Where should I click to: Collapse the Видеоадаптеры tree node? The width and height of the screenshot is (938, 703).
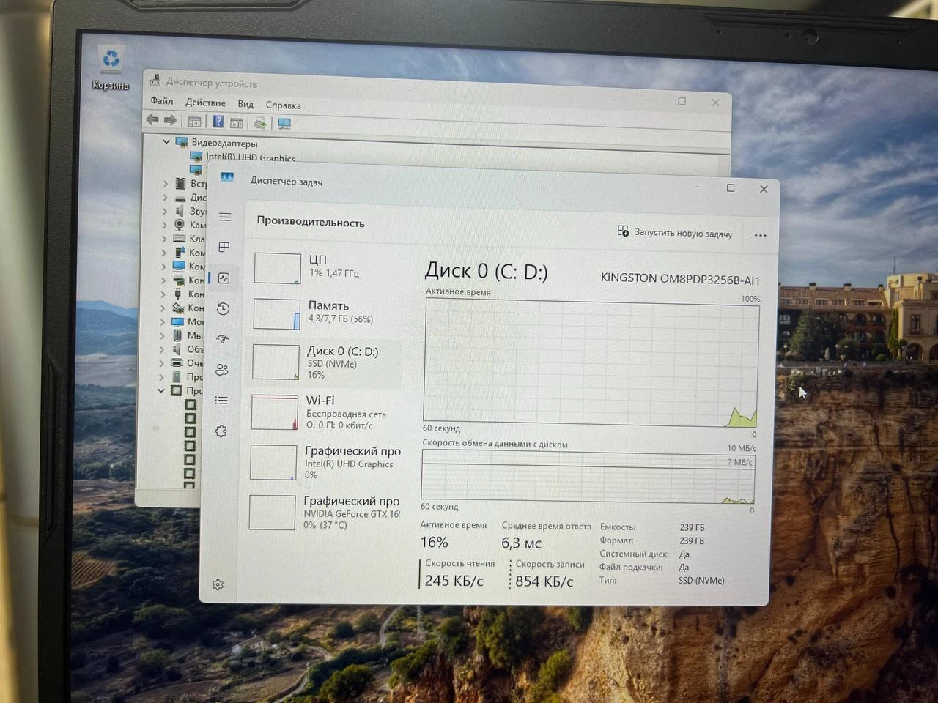pos(166,141)
